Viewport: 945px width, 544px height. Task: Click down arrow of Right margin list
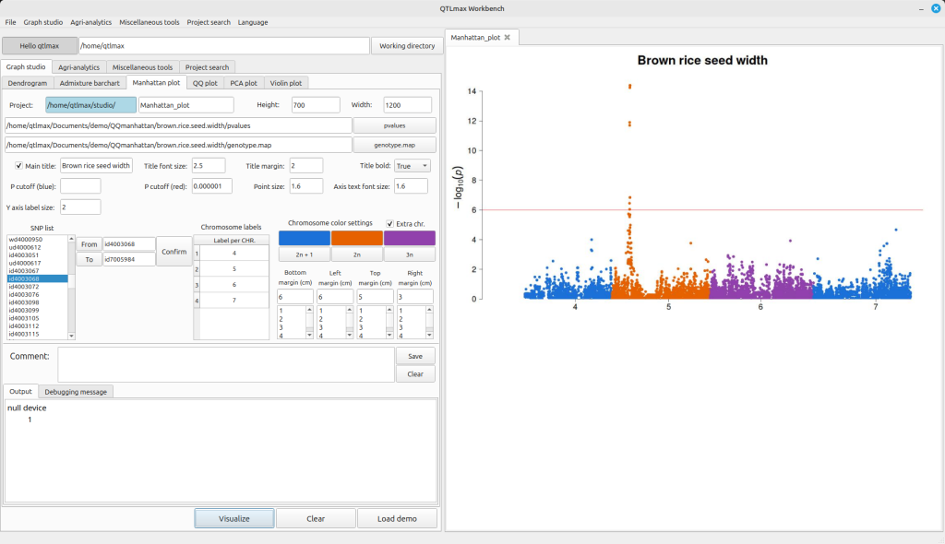pos(428,335)
